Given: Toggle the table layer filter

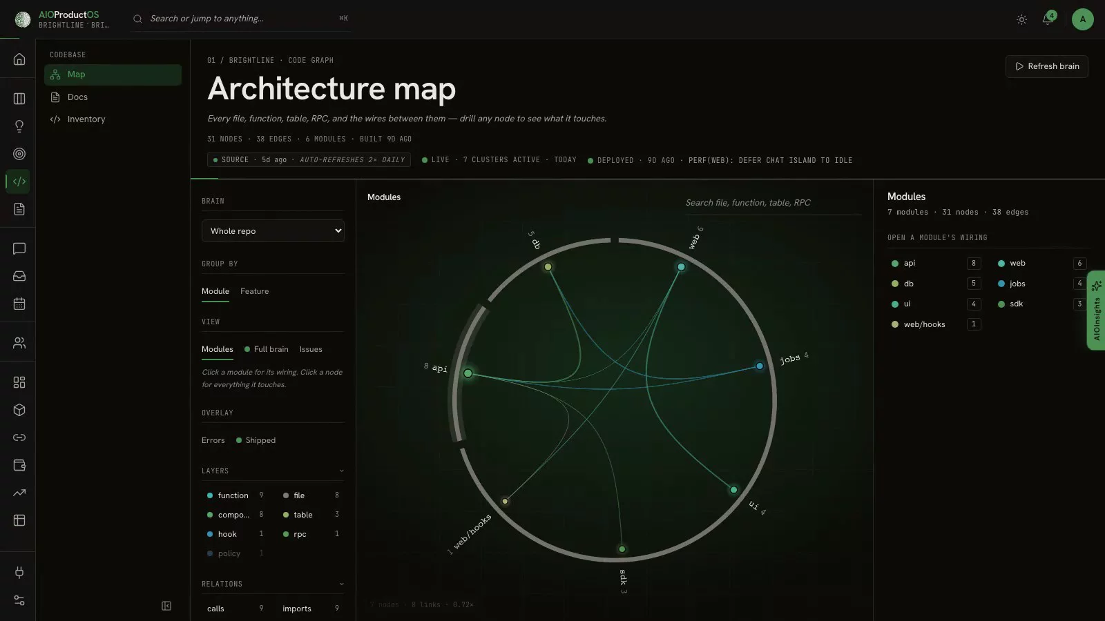Looking at the screenshot, I should pyautogui.click(x=311, y=515).
